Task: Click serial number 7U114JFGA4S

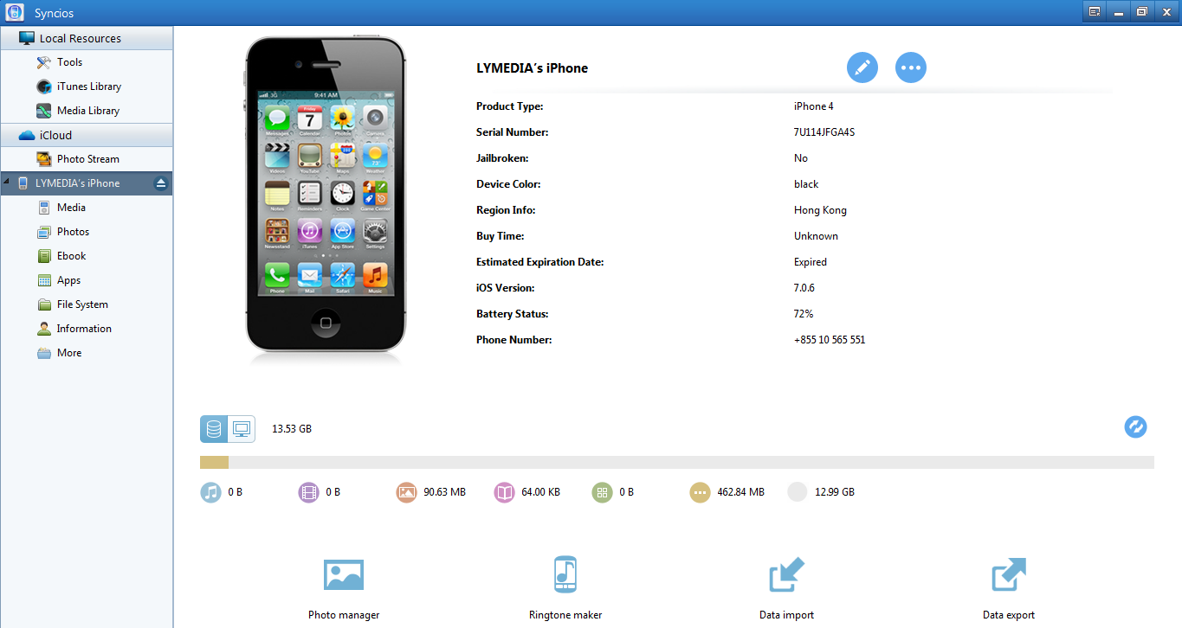Action: [x=824, y=132]
